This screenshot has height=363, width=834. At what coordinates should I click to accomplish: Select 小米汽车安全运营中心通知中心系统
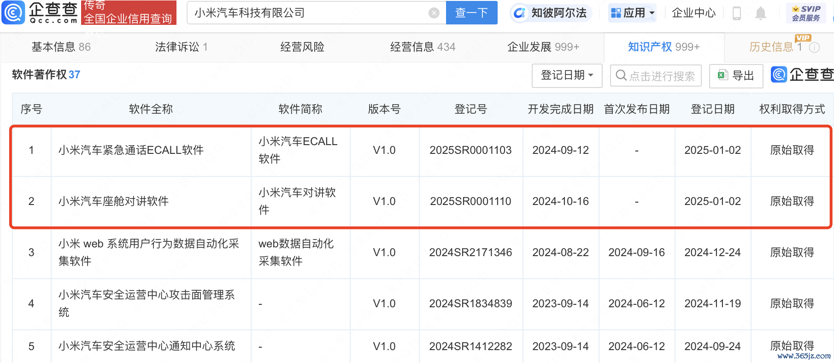(x=147, y=346)
